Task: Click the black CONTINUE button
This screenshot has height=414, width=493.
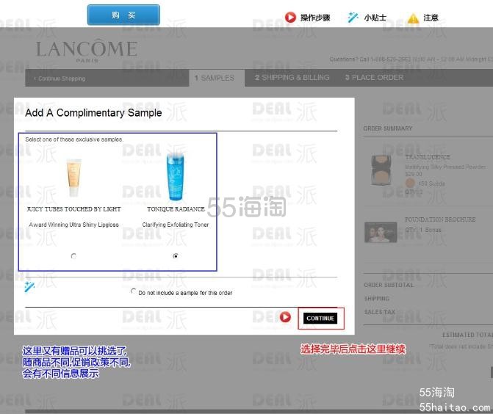Action: [320, 318]
